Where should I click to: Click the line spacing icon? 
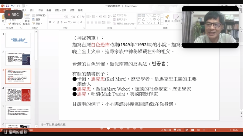coord(109,17)
